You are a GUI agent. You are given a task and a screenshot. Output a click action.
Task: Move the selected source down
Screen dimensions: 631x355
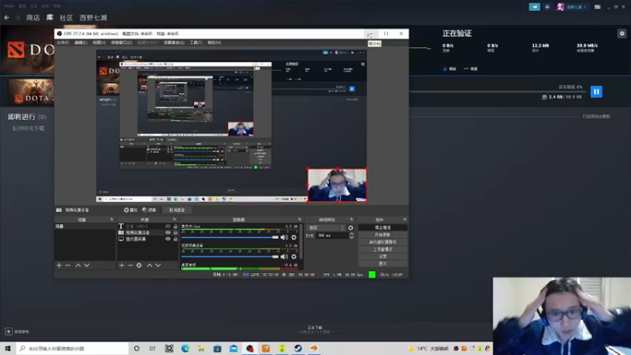[x=158, y=265]
